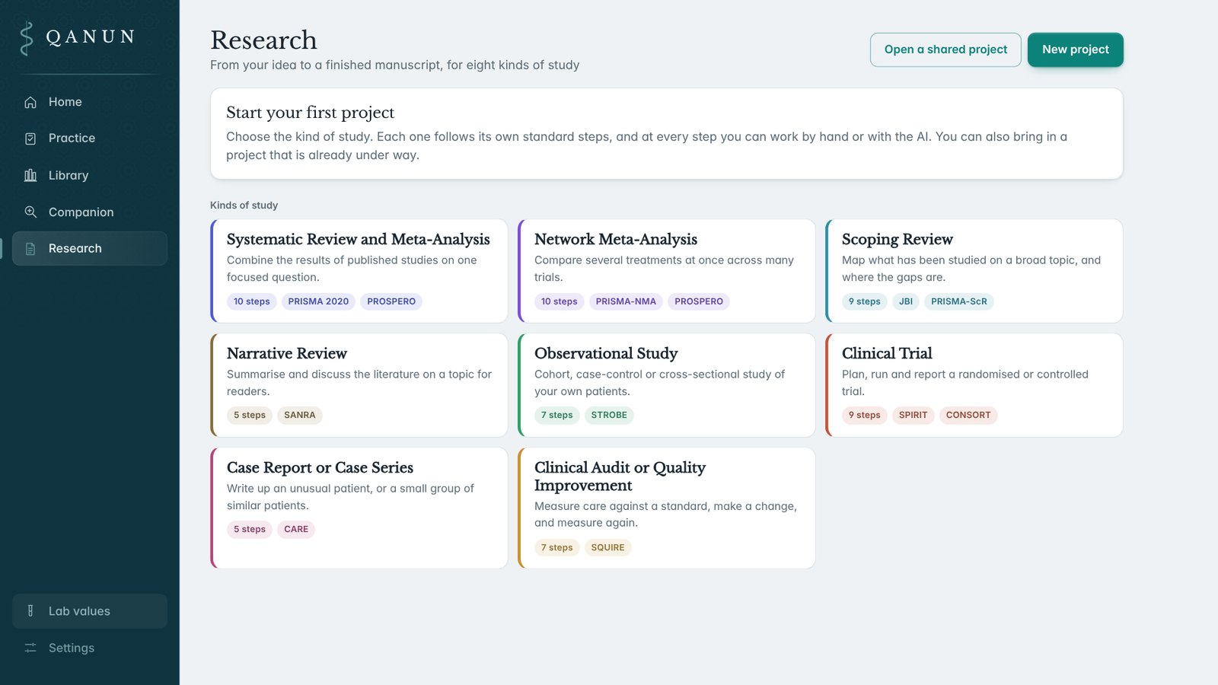The image size is (1218, 685).
Task: Click the STROBE tag
Action: point(609,416)
